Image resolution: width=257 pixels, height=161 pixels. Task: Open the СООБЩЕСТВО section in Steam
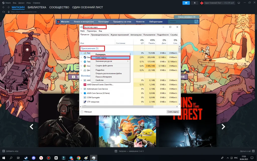coord(59,7)
